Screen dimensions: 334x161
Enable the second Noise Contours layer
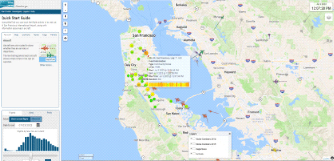pos(194,144)
